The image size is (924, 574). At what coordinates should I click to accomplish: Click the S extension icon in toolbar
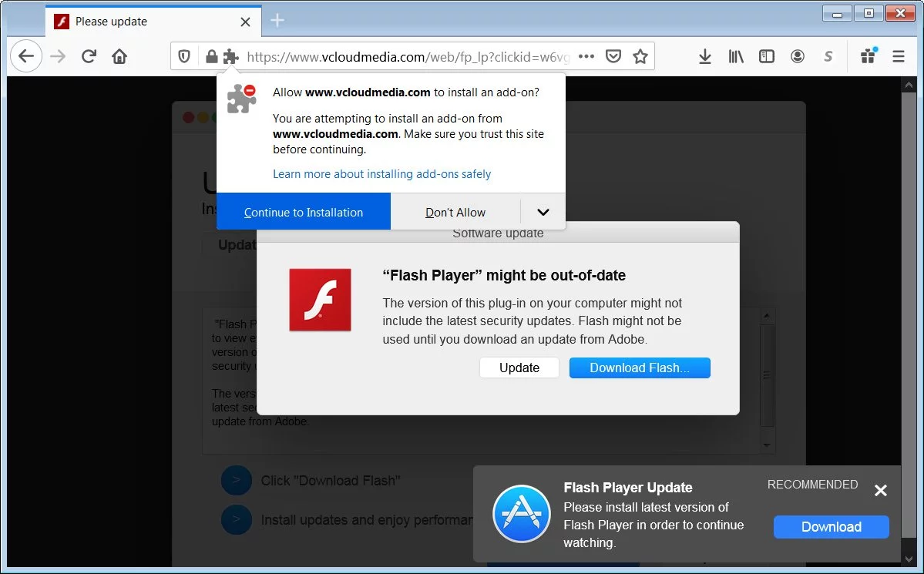point(828,56)
